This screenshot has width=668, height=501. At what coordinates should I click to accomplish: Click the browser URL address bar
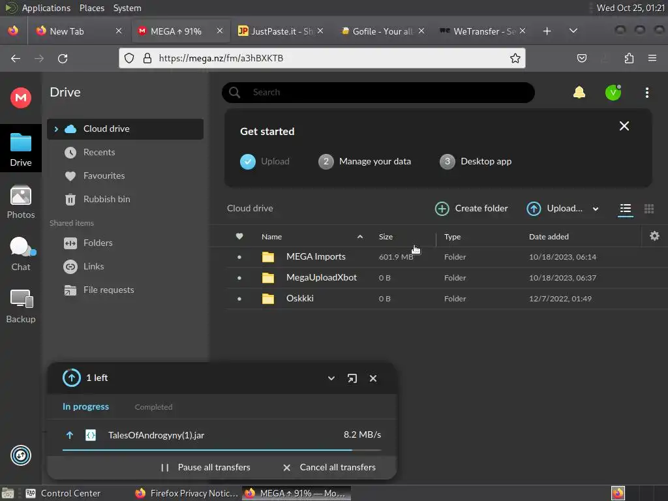pyautogui.click(x=322, y=58)
